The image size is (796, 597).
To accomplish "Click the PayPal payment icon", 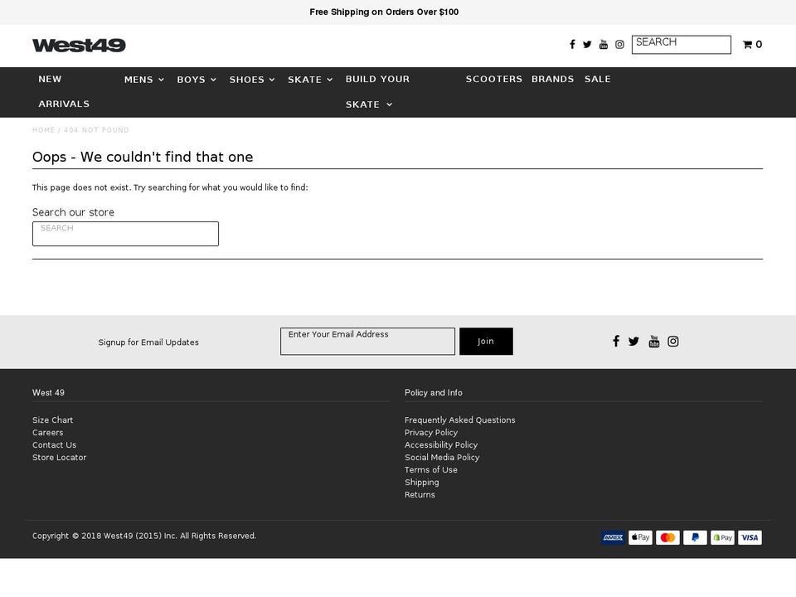I will coord(695,537).
